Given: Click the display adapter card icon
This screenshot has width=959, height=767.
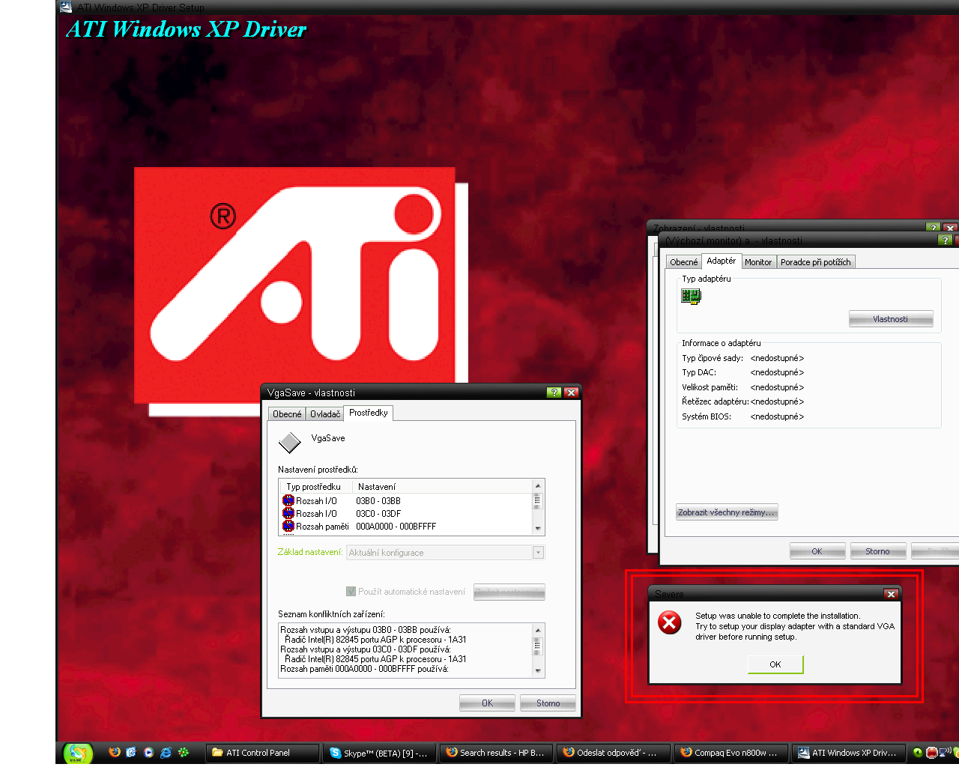Looking at the screenshot, I should pos(691,297).
